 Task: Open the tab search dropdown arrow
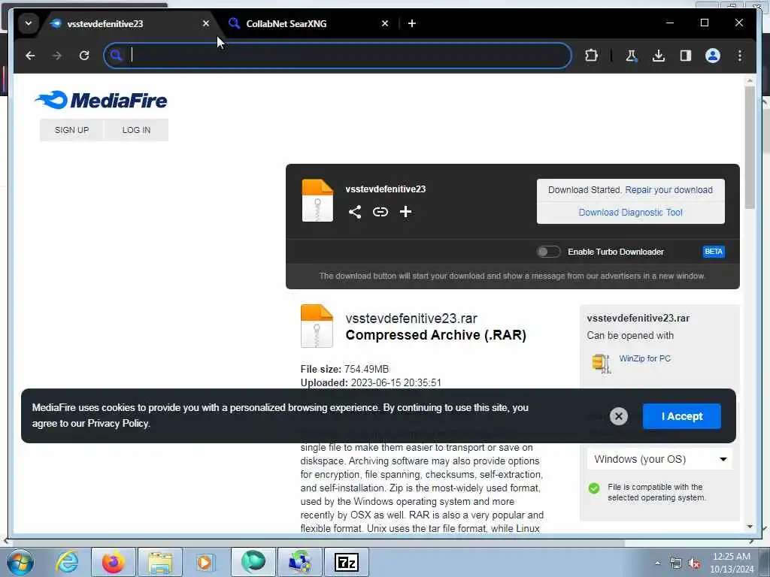click(29, 23)
